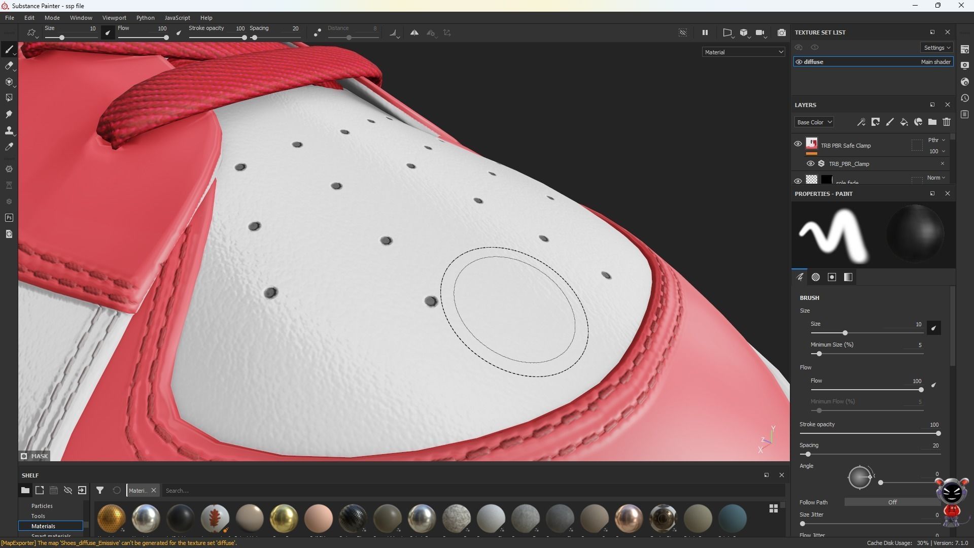
Task: Open the Python menu
Action: click(145, 18)
